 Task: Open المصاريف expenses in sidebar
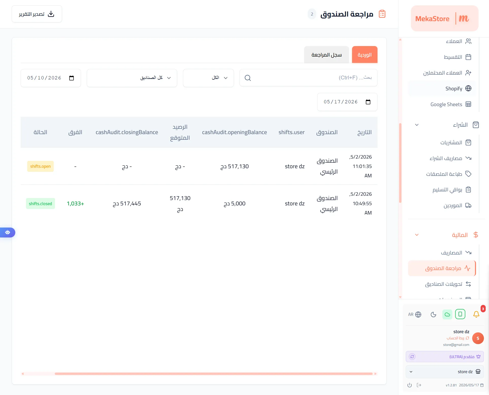[442, 253]
